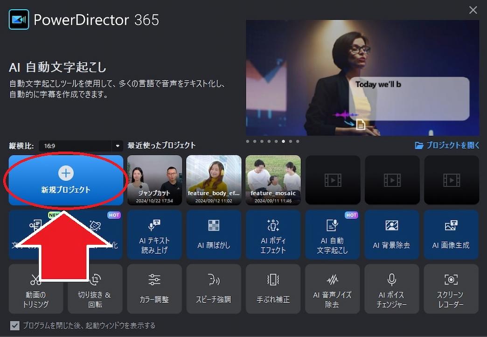Open 切り抜き & 回転 tool
Screen dimensions: 487x337
(x=95, y=289)
